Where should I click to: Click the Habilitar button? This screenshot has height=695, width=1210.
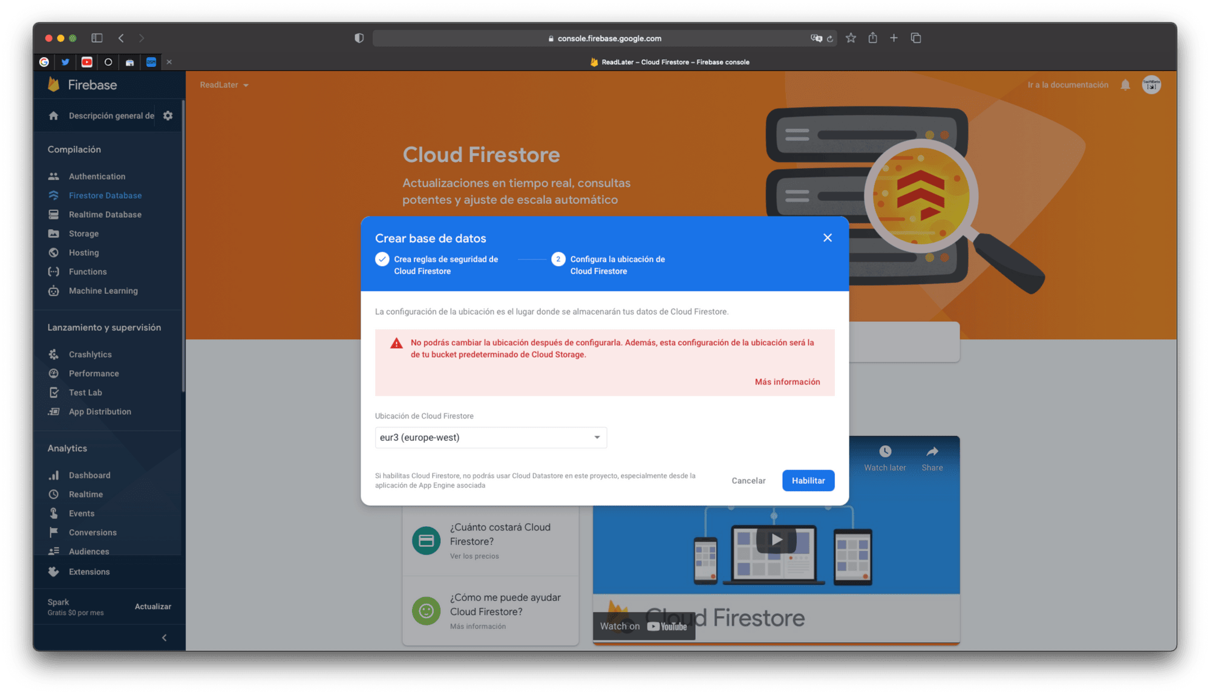[808, 480]
